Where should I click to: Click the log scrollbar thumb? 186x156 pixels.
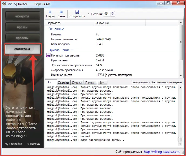coord(180,139)
